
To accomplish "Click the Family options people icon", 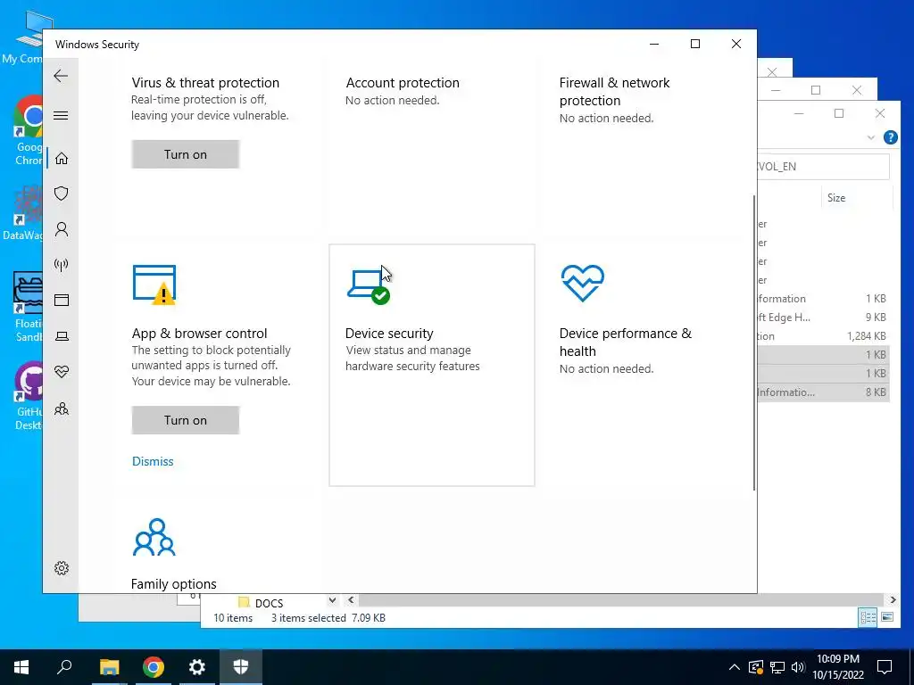I will click(154, 536).
